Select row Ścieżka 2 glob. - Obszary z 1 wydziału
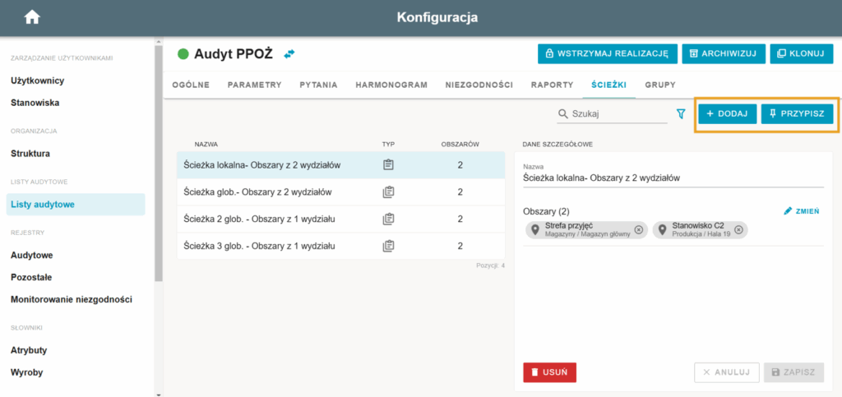The height and width of the screenshot is (397, 842). pyautogui.click(x=341, y=219)
